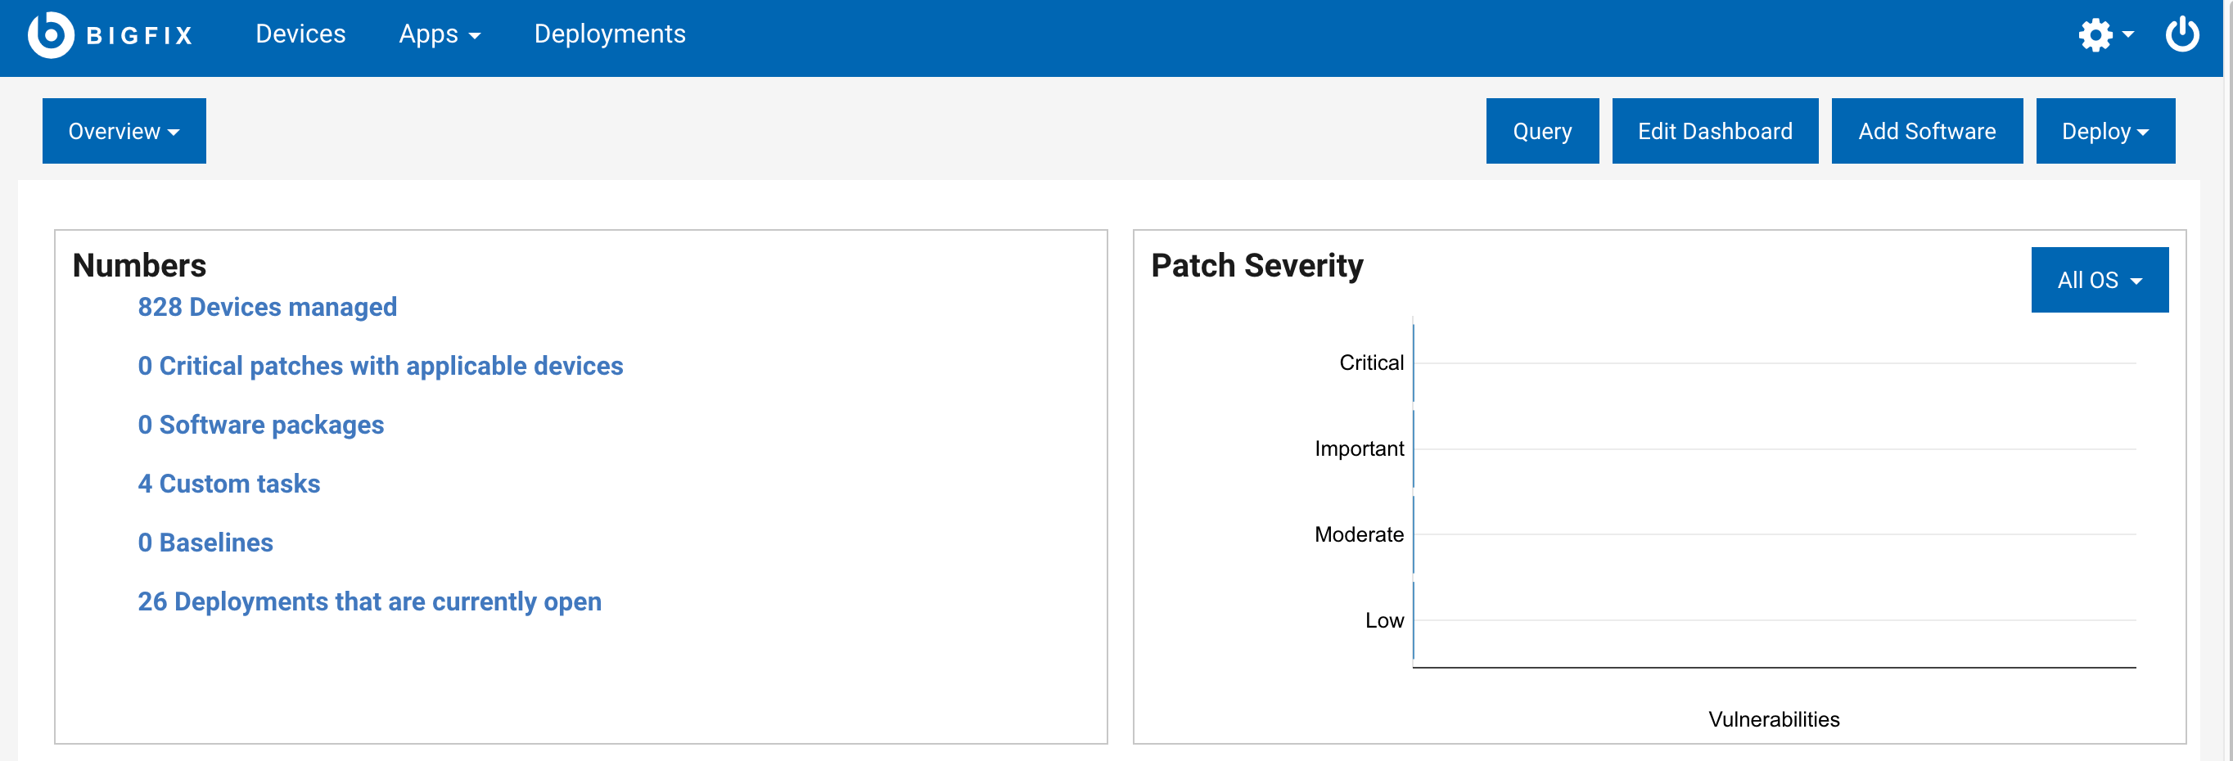Open the Deployments menu
The width and height of the screenshot is (2233, 761).
coord(611,34)
